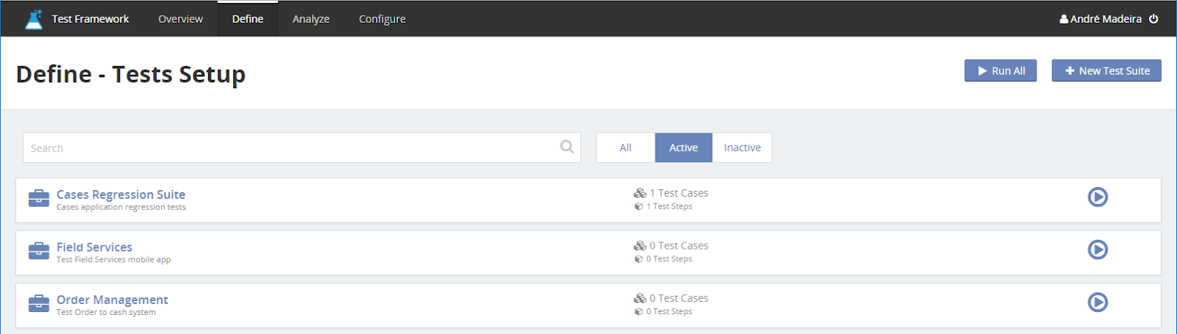
Task: Go to the Analyze tab
Action: [x=311, y=19]
